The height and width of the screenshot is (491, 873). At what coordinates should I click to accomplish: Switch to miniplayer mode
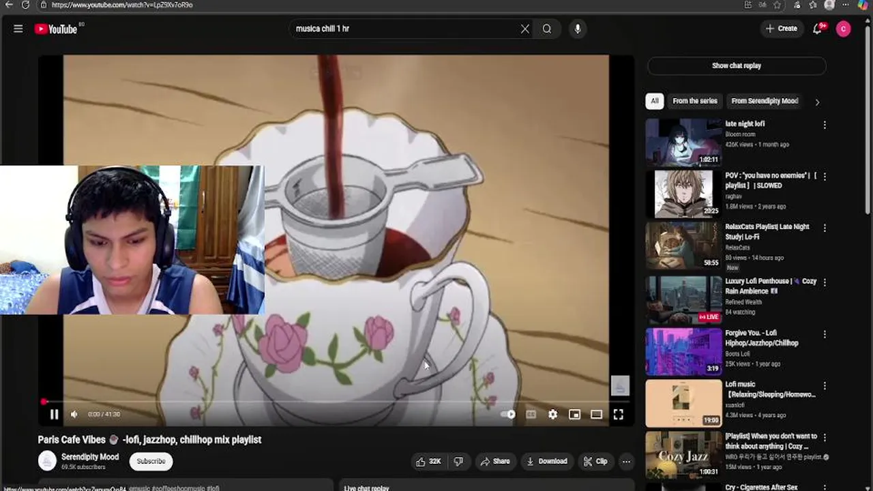click(574, 414)
